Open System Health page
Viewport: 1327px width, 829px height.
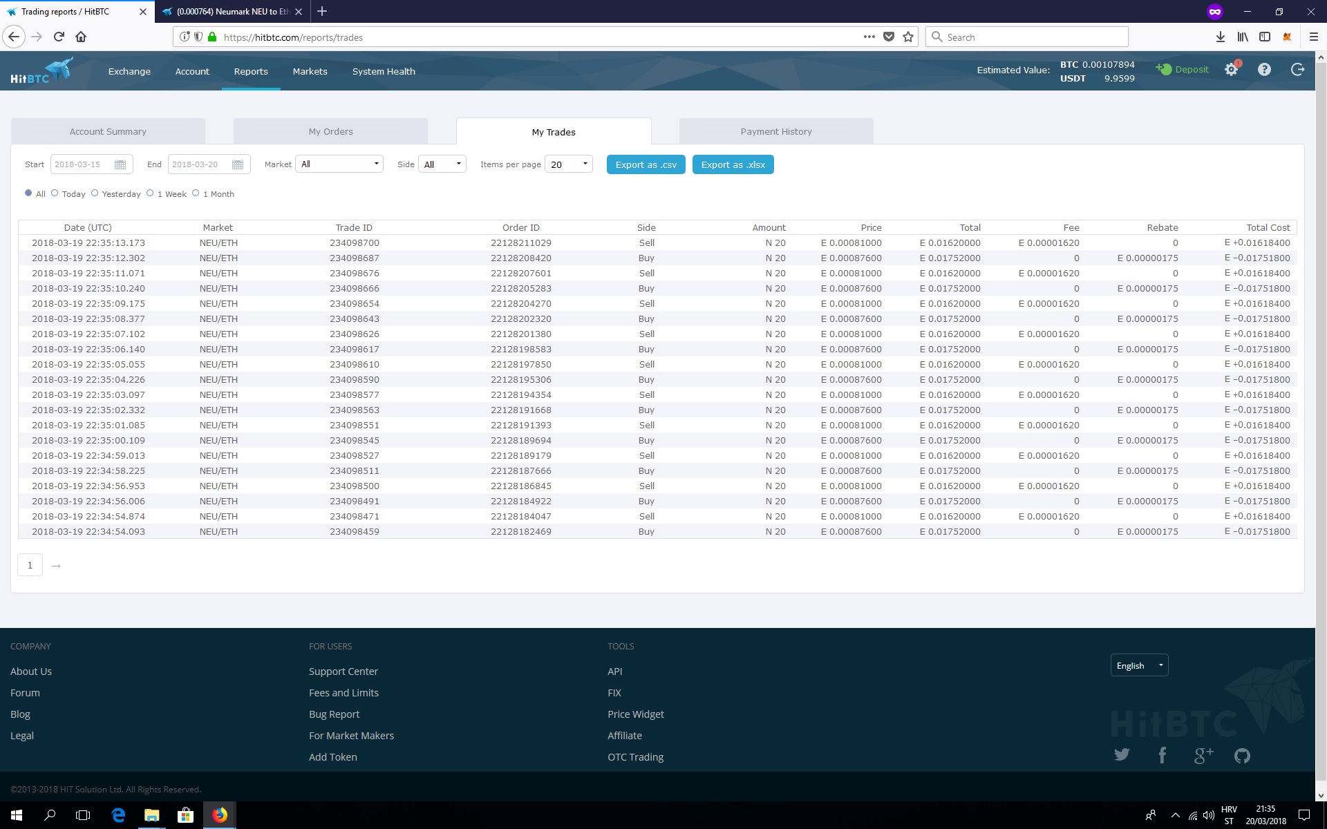(x=384, y=71)
